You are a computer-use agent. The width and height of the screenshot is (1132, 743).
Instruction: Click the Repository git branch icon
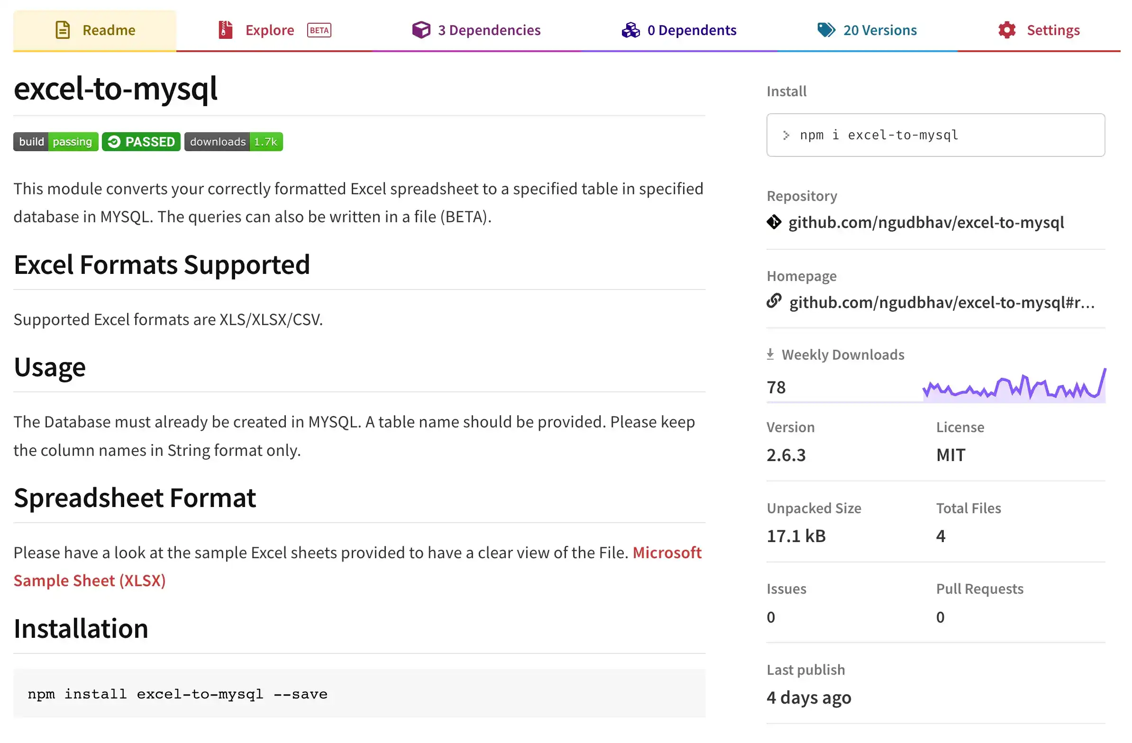[774, 222]
